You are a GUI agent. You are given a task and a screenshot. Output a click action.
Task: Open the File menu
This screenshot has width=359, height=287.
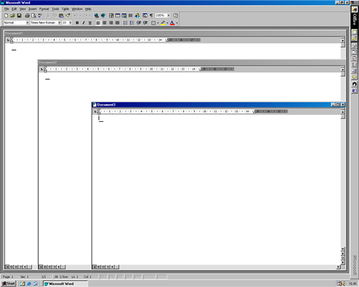(7, 9)
